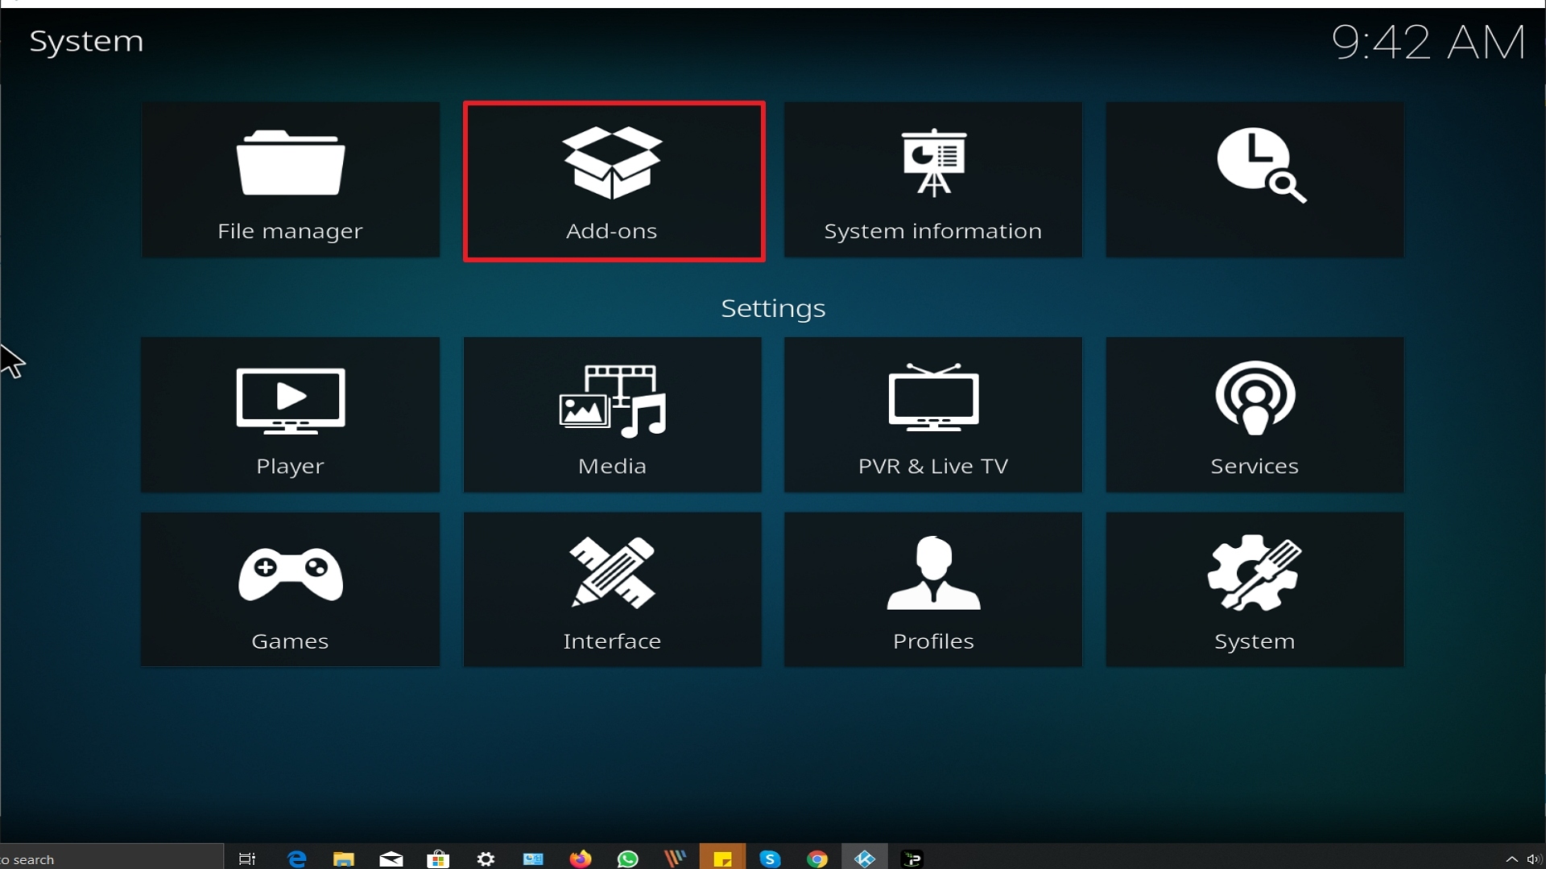The image size is (1546, 869).
Task: Open Windows Settings gear in taskbar
Action: coord(486,859)
